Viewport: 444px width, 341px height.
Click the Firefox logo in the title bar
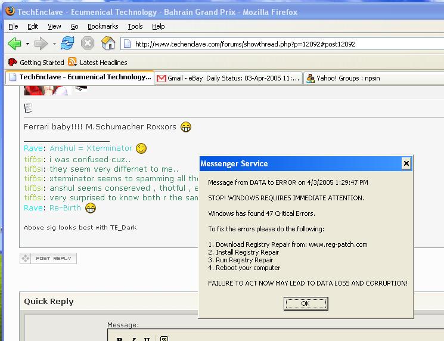click(10, 11)
